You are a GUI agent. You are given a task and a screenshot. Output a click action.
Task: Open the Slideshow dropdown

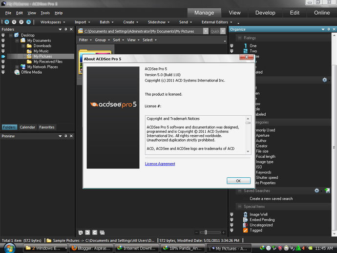pyautogui.click(x=159, y=22)
